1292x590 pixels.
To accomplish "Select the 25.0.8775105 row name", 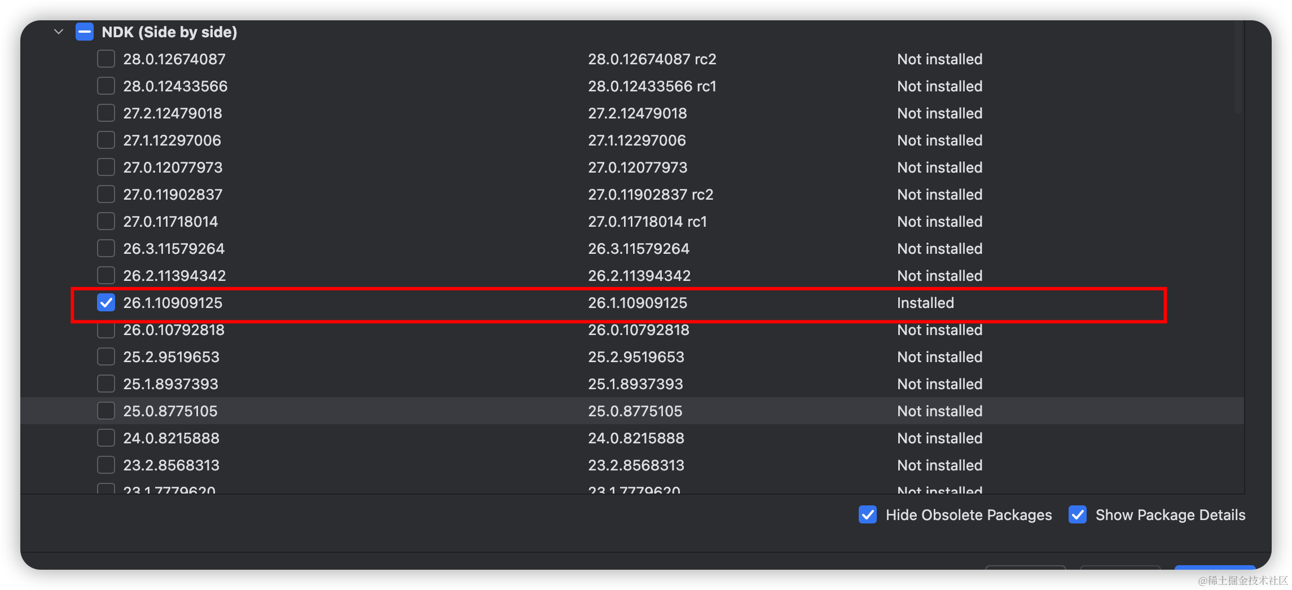I will click(x=170, y=411).
